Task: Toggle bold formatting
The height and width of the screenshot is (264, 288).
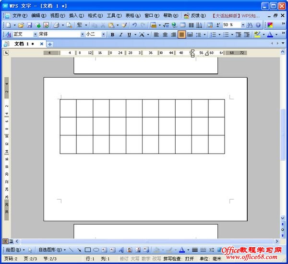Action: (113, 35)
